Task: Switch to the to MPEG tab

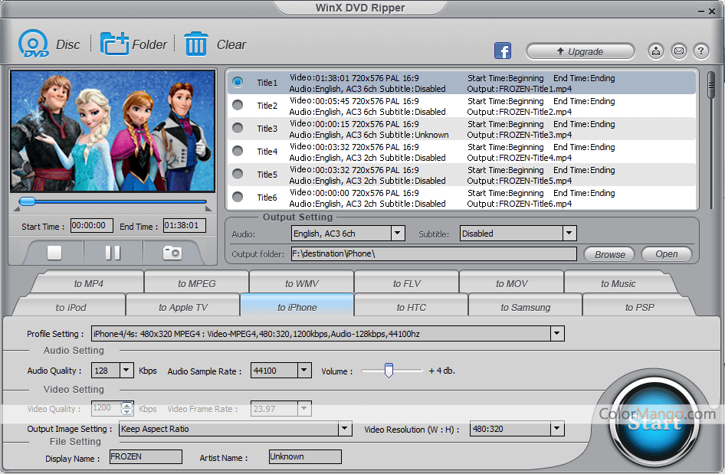Action: pos(196,283)
